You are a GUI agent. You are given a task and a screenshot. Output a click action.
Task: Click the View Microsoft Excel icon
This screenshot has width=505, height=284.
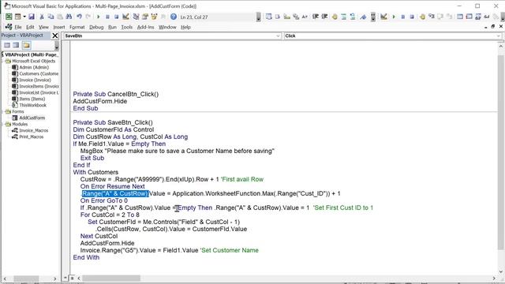coord(9,17)
